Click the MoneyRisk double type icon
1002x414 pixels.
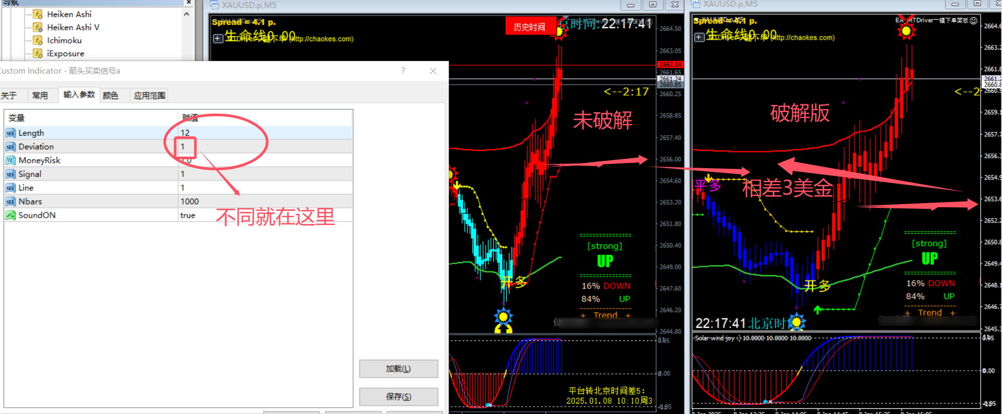click(x=10, y=160)
